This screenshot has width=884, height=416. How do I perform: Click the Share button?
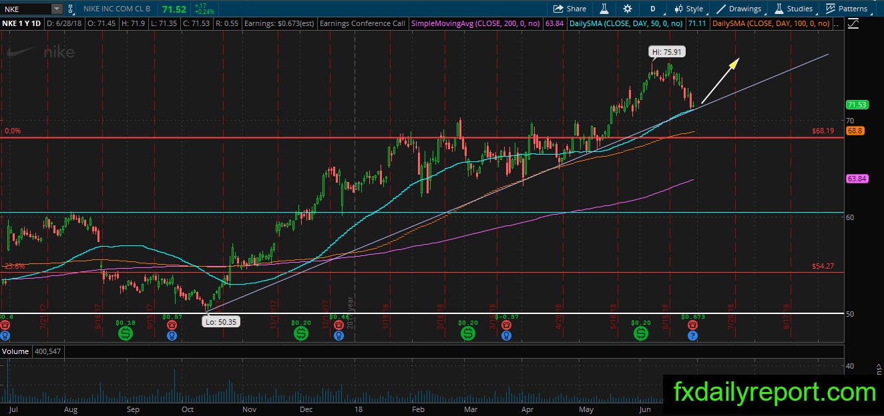tap(570, 9)
